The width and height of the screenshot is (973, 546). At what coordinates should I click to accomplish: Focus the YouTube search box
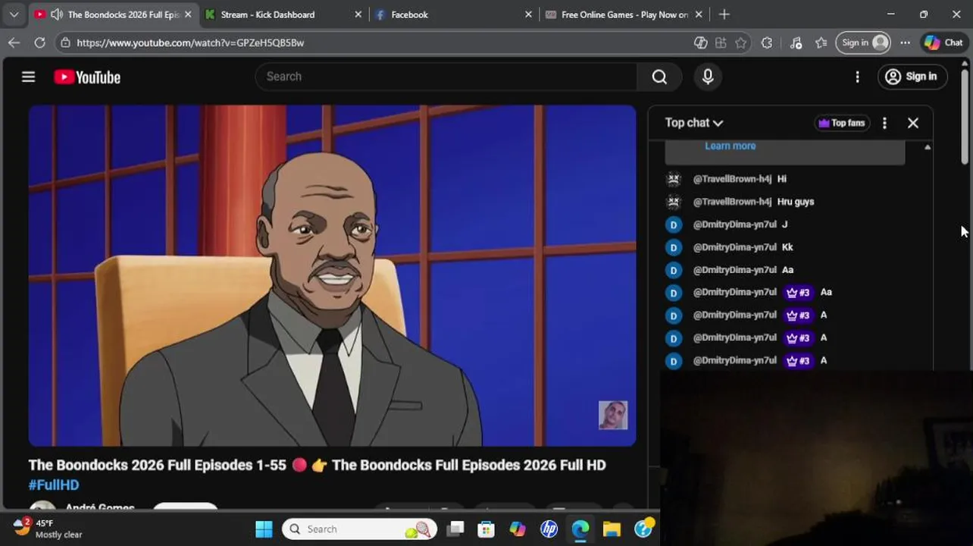[x=447, y=77]
